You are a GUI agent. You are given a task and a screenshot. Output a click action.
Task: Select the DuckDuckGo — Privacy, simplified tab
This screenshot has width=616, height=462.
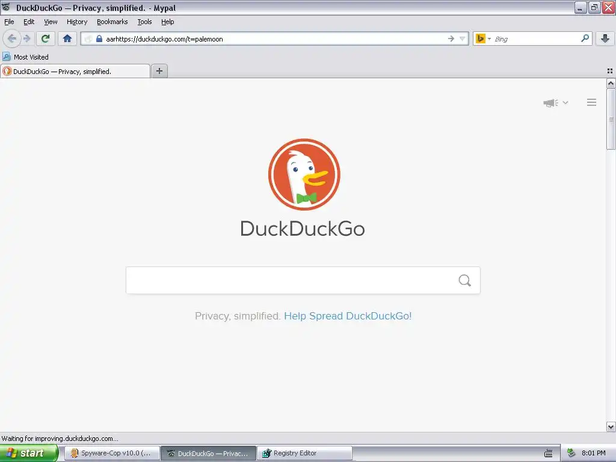point(75,72)
